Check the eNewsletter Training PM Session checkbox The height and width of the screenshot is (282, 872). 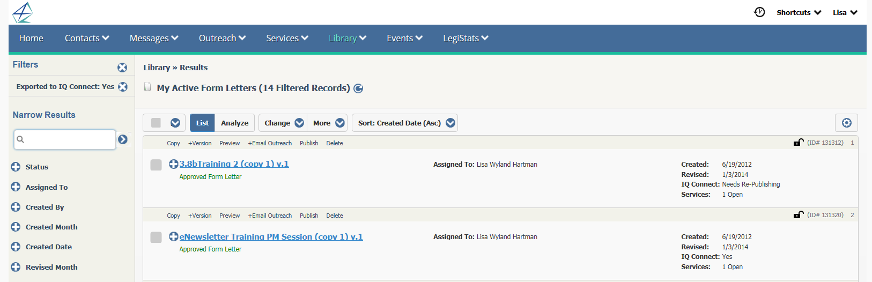[156, 237]
